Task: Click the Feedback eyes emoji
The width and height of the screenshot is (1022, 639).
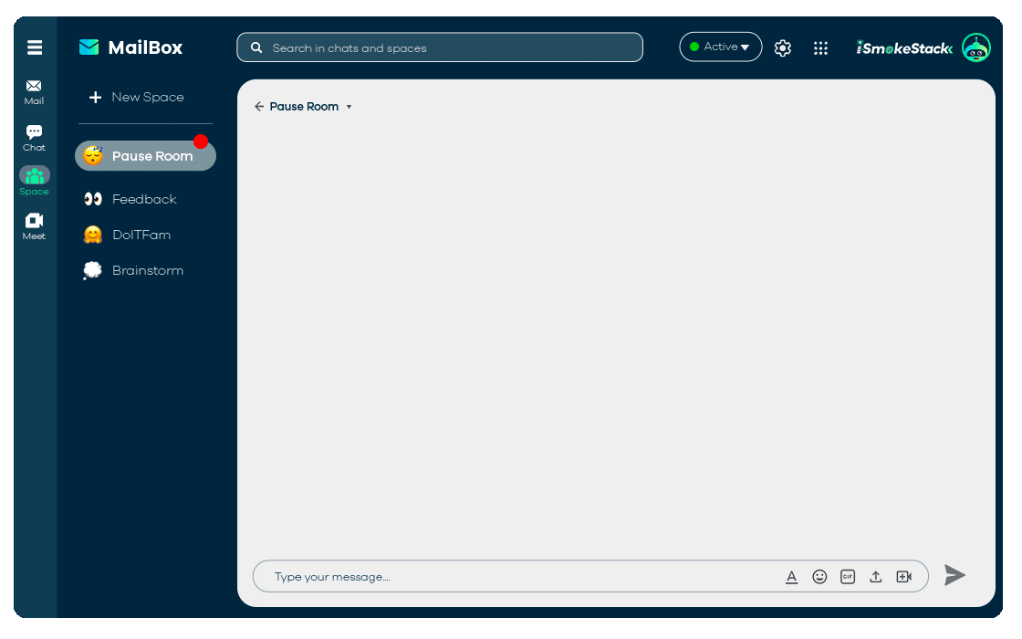Action: tap(93, 199)
